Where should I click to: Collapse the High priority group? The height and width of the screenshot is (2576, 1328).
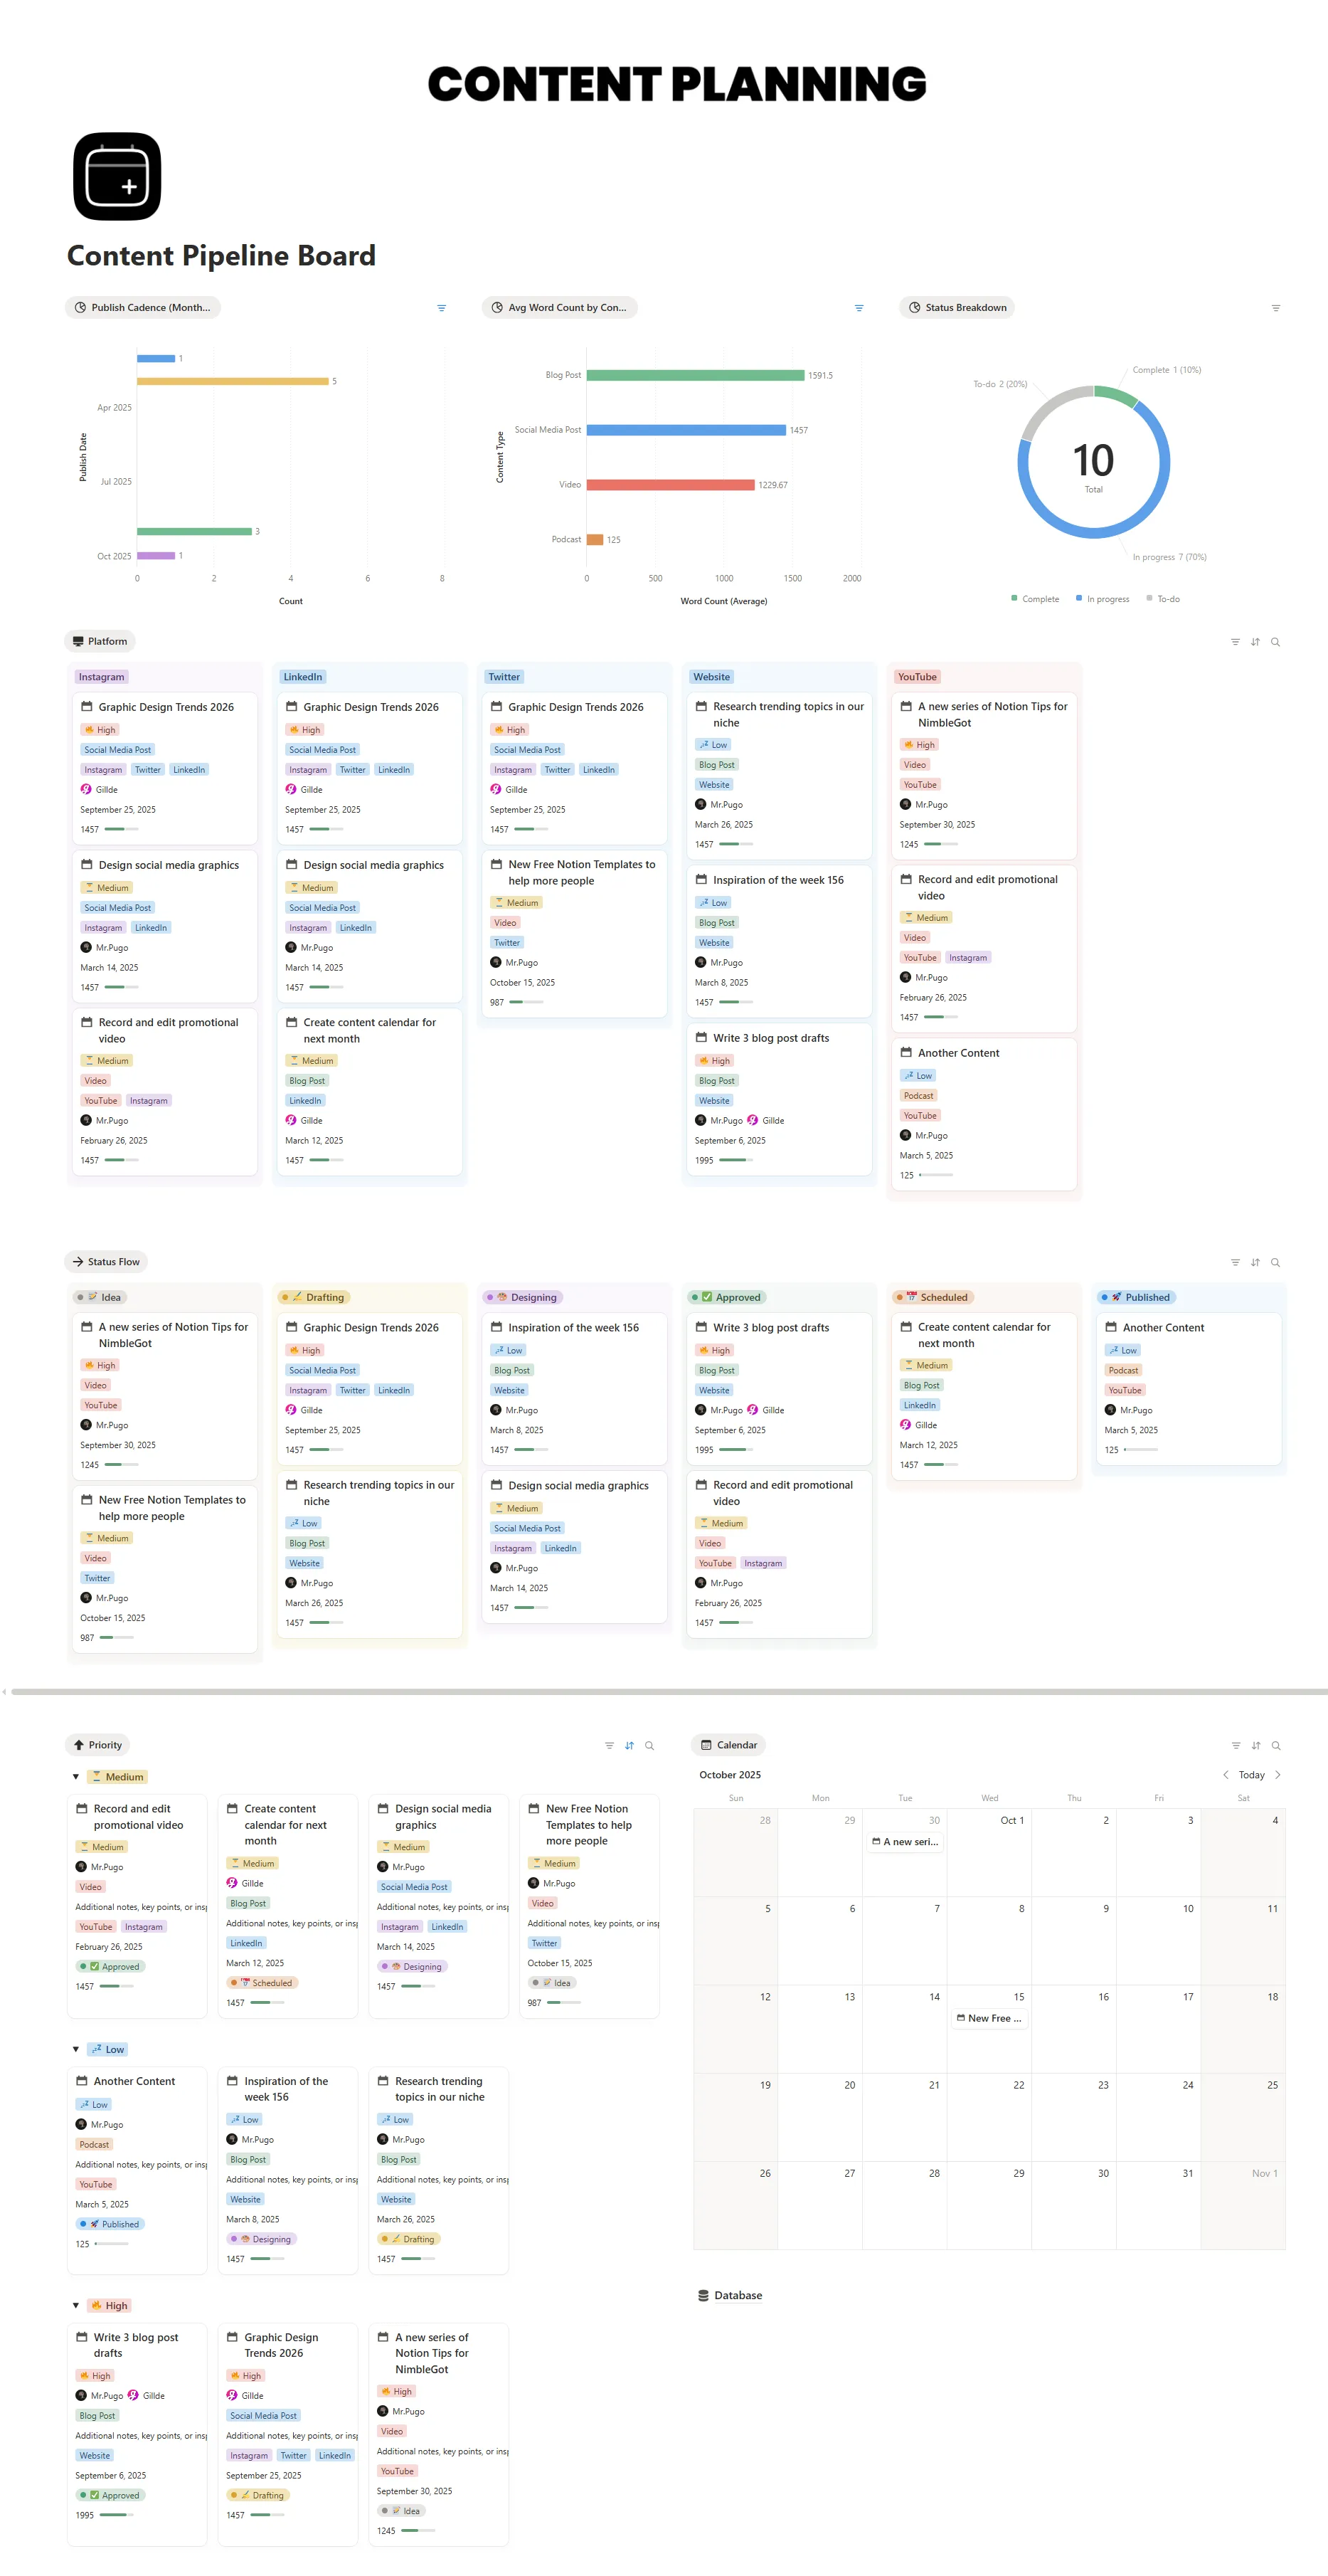(x=76, y=2305)
